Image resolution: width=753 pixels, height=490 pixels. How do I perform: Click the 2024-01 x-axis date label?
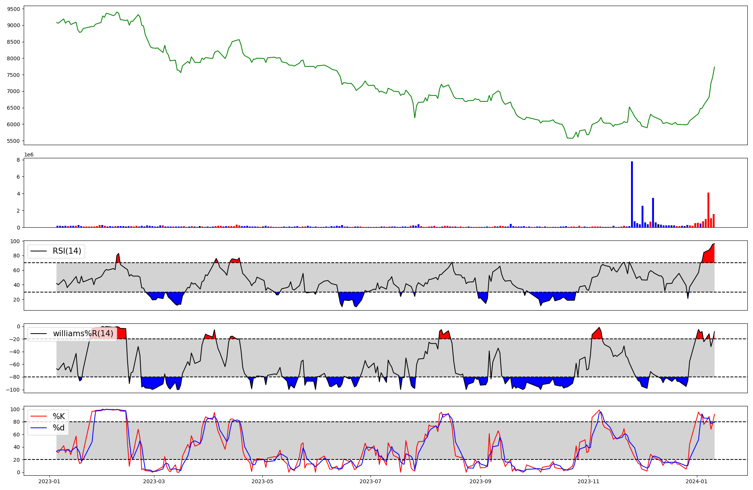[x=697, y=481]
